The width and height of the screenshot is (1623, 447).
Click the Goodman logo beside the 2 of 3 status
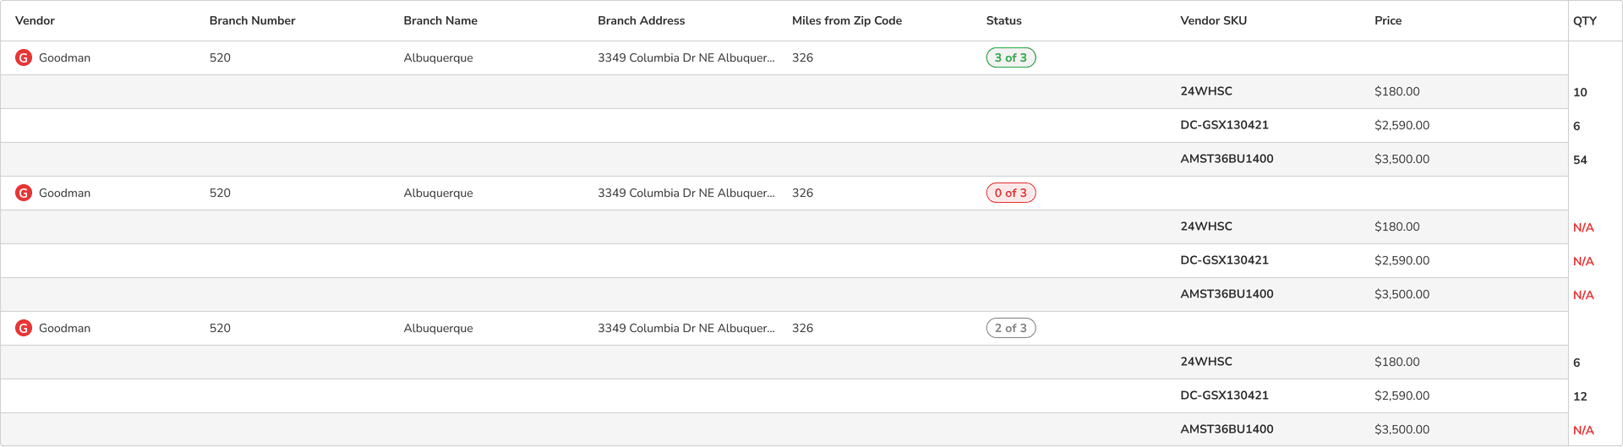[x=24, y=328]
